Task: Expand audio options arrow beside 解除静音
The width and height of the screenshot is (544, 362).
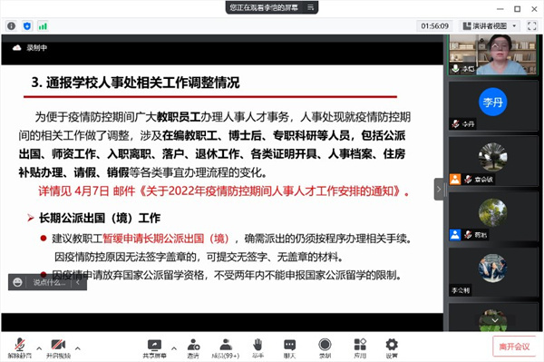Action: pos(39,348)
